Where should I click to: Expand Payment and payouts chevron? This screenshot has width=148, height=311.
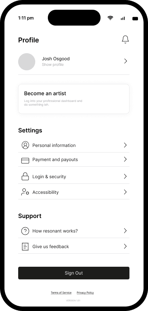point(125,159)
